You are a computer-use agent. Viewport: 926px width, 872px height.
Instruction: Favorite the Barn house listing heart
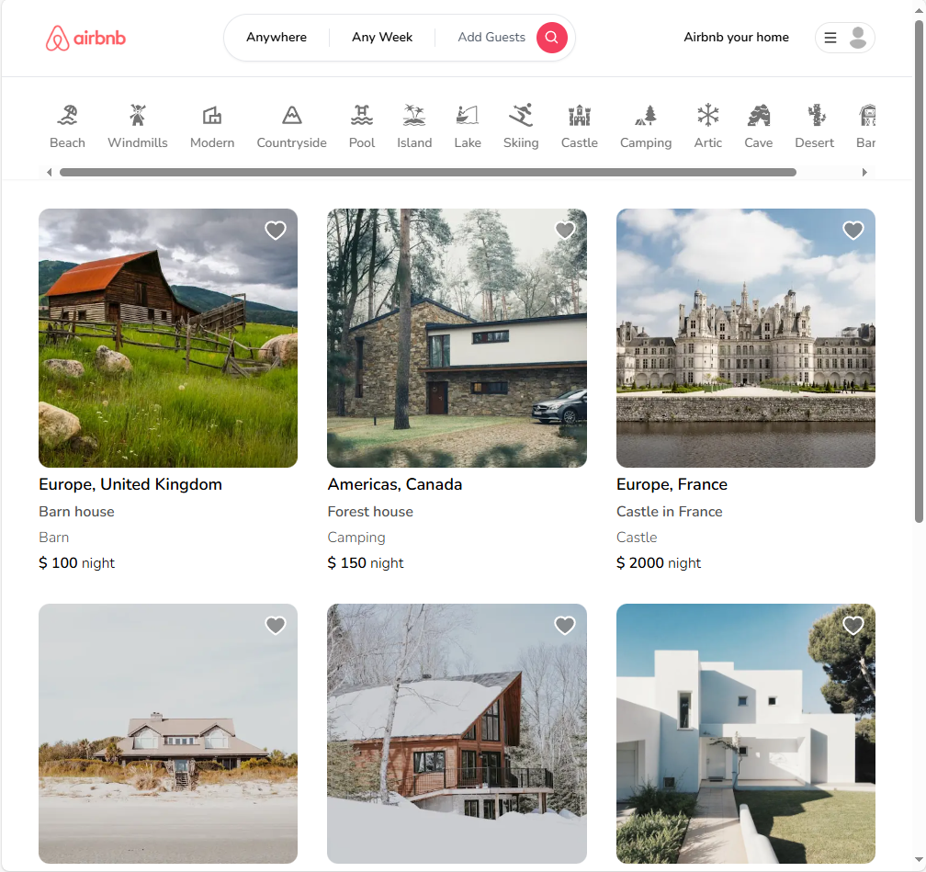point(276,231)
